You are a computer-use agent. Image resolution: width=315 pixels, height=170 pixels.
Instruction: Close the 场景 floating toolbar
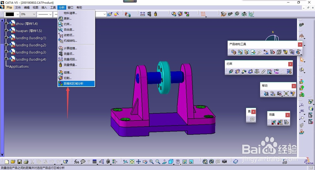[288, 115]
